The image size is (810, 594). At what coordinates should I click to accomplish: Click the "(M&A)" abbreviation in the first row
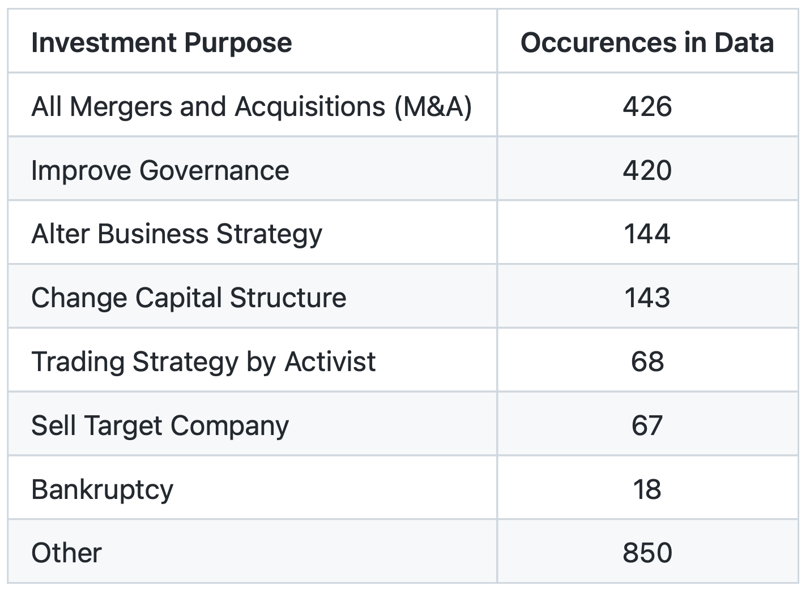tap(433, 106)
